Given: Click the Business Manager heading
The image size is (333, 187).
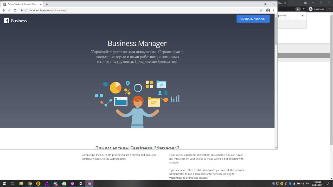Looking at the screenshot, I should click(137, 43).
